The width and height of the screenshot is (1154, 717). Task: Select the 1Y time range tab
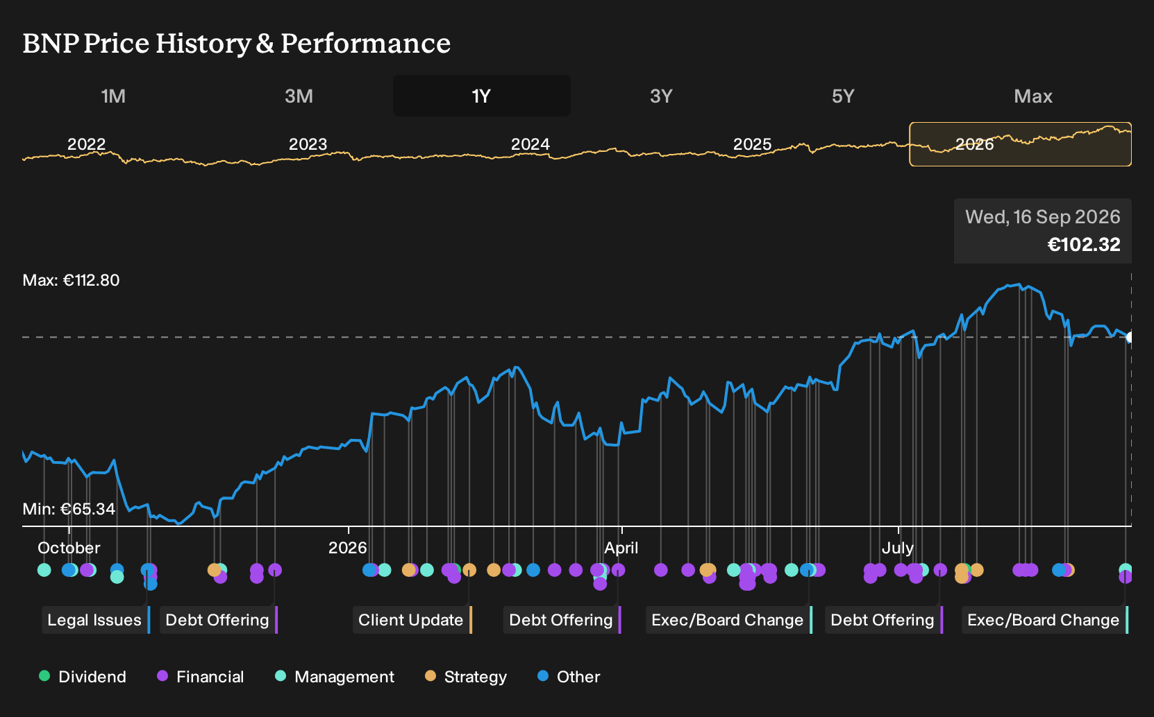pyautogui.click(x=482, y=96)
